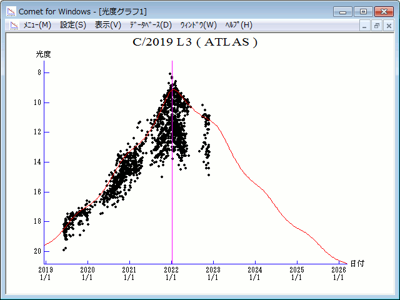The image size is (400, 300).
Task: Click the Comet app icon in title bar
Action: pos(11,11)
